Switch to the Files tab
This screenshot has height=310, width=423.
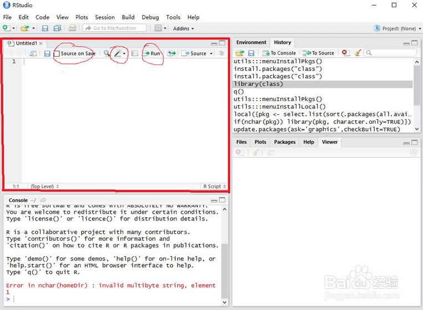pyautogui.click(x=241, y=142)
